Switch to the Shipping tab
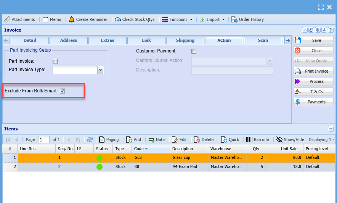This screenshot has width=337, height=203. point(185,40)
